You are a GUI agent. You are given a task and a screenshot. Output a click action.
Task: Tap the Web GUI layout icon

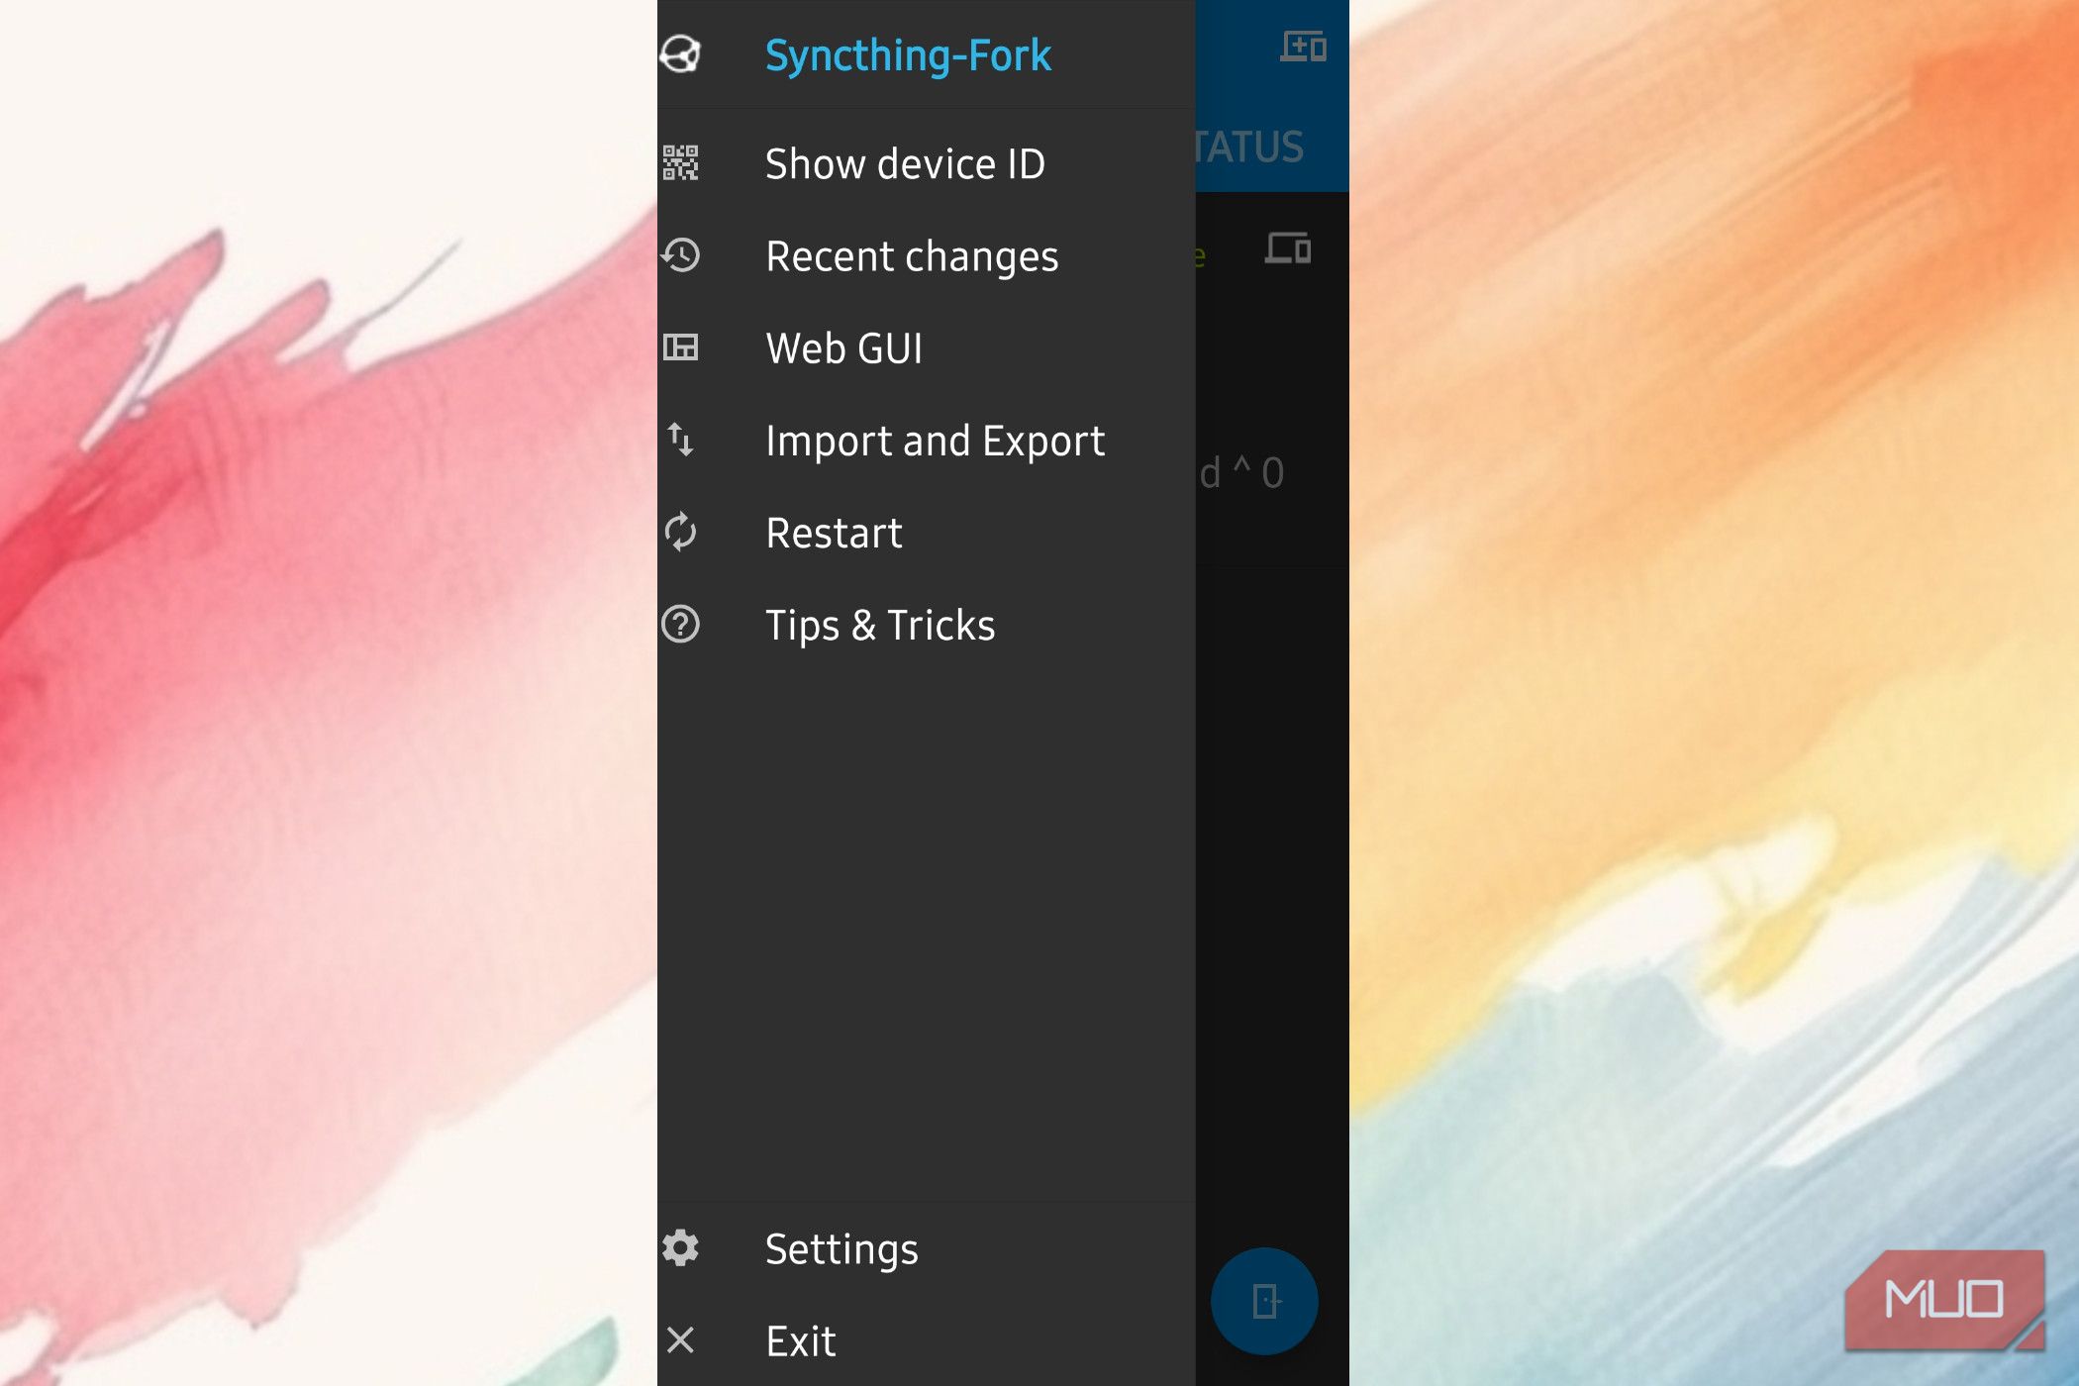[681, 347]
